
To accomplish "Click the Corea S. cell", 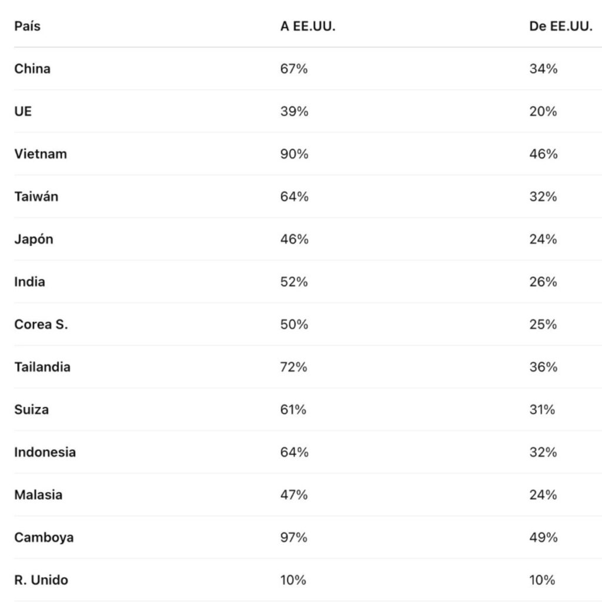I will click(x=41, y=325).
